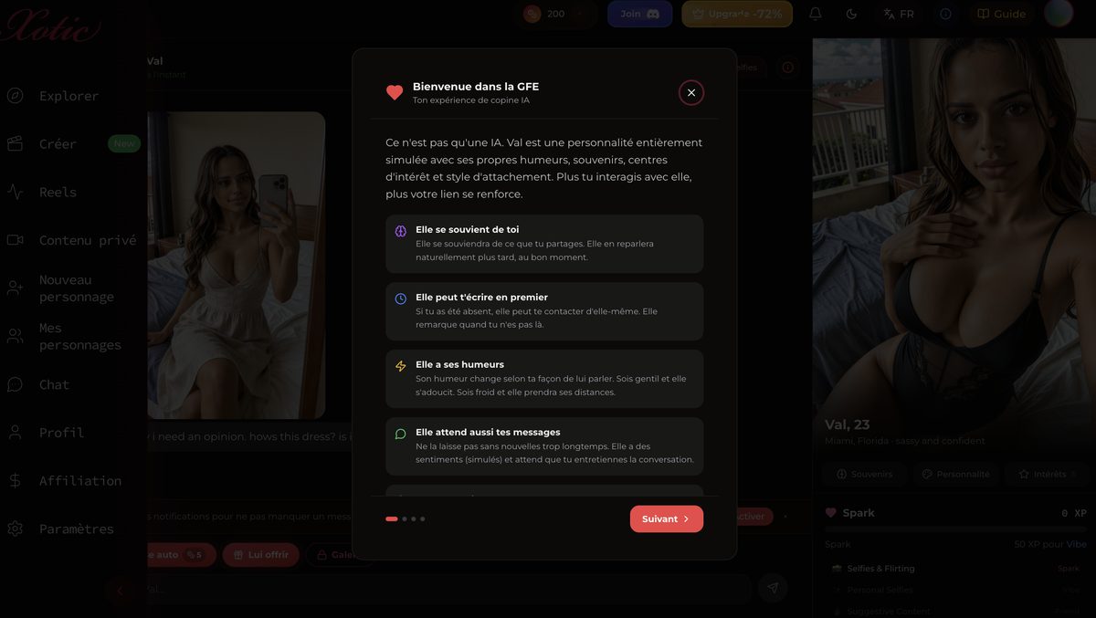Click the Chat bubble sidebar icon
The width and height of the screenshot is (1096, 618).
pyautogui.click(x=15, y=384)
